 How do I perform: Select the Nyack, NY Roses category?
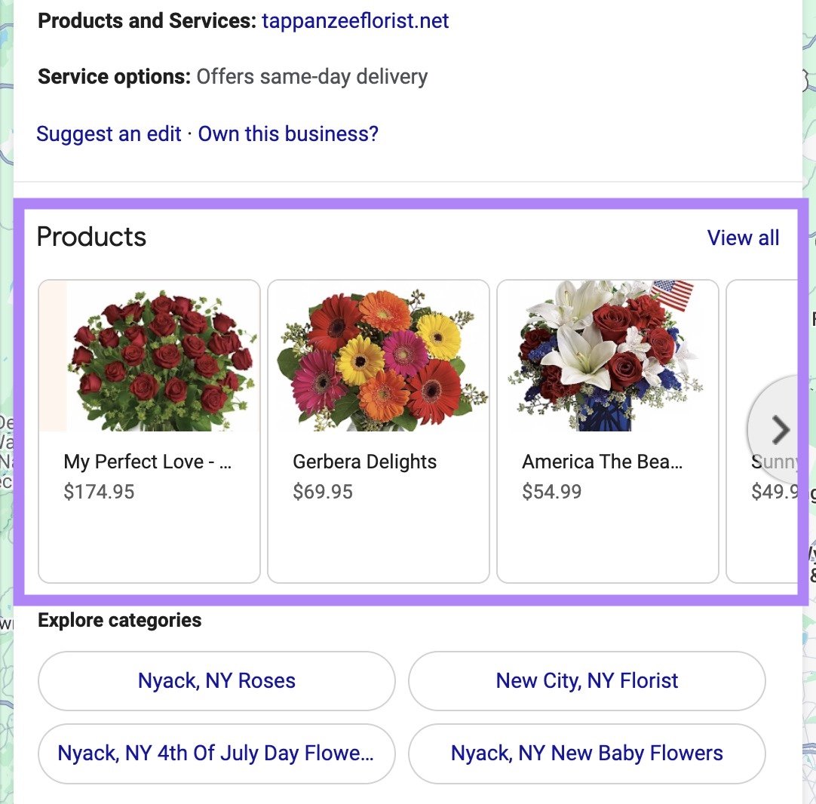pos(216,680)
